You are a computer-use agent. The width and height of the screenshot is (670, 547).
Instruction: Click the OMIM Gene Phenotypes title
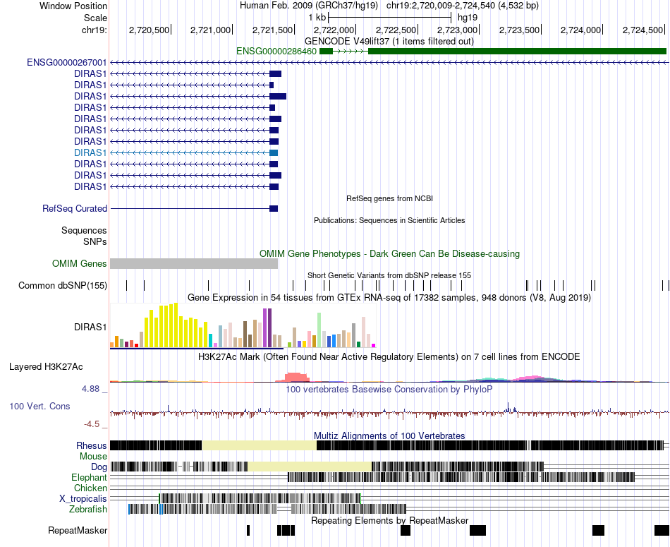(x=389, y=253)
